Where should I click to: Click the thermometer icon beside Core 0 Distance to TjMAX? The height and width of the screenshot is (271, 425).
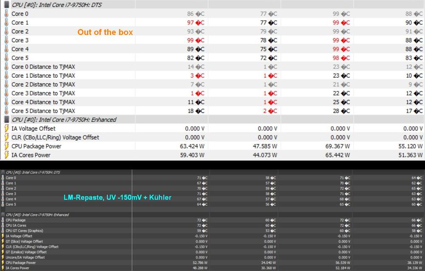click(6, 67)
